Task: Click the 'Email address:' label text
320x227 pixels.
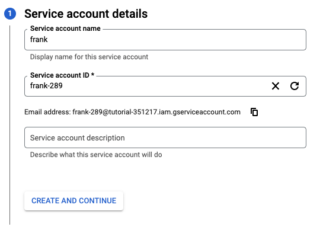Action: (x=47, y=112)
